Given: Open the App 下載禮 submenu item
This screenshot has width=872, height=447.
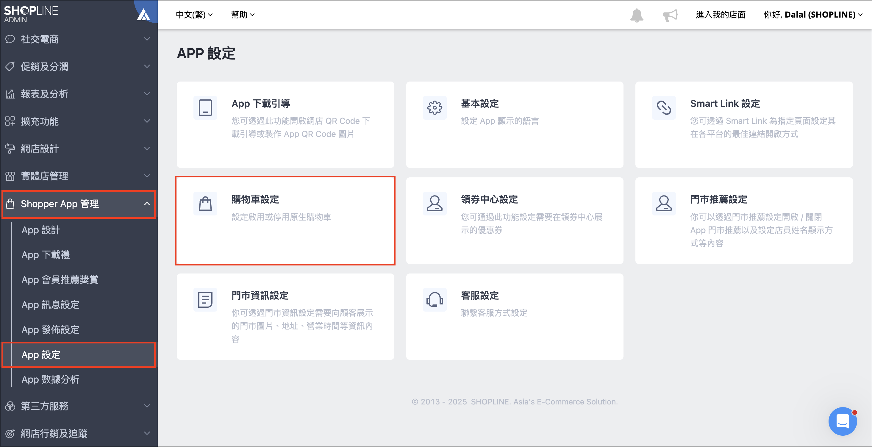Looking at the screenshot, I should click(x=46, y=255).
